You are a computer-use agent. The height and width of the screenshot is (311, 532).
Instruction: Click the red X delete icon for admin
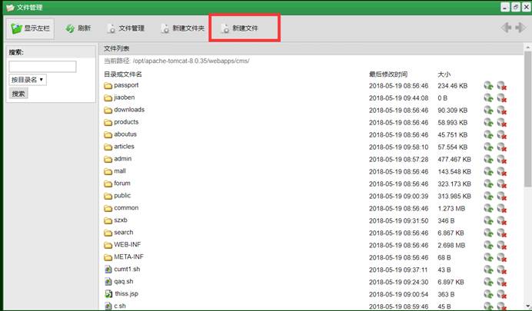[502, 159]
